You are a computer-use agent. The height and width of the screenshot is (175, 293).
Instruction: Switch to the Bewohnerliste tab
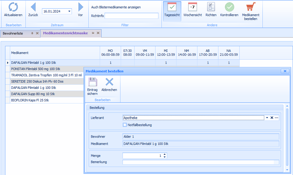13,33
